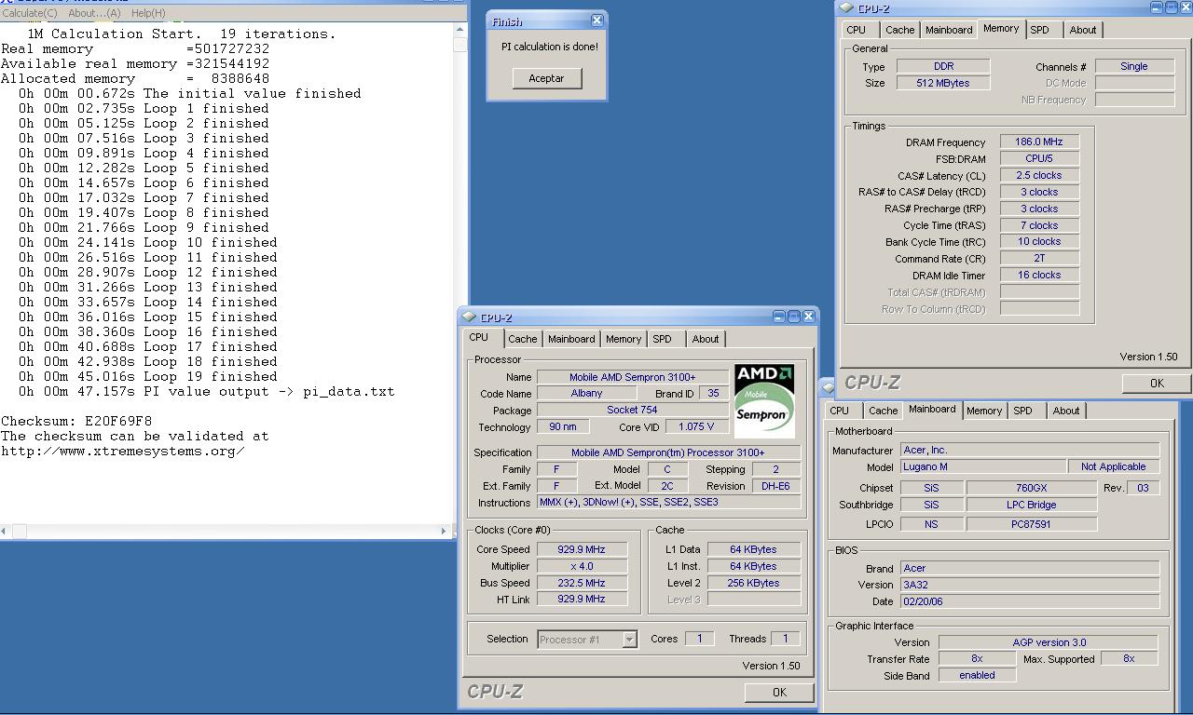Click the Command Rate value 2T
This screenshot has height=715, width=1193.
coord(1039,258)
